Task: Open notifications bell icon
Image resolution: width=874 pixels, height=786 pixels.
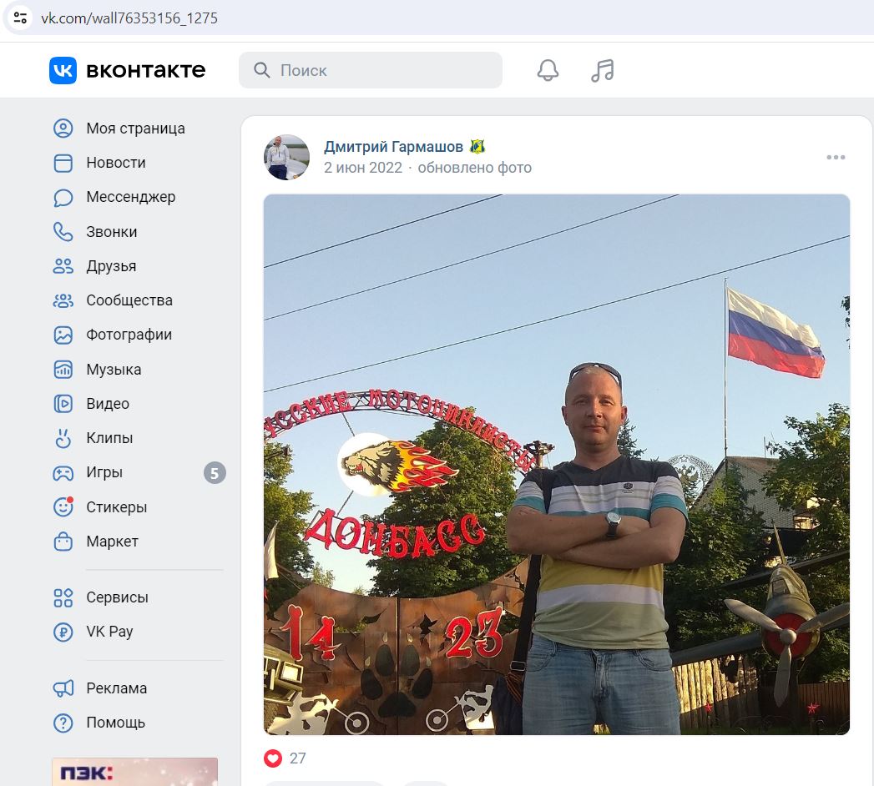Action: (x=548, y=70)
